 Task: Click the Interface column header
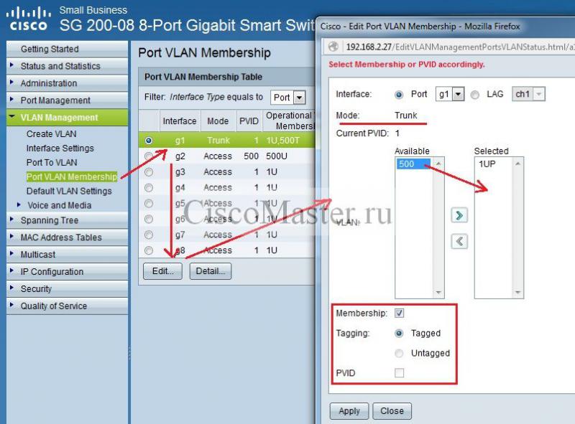pos(179,121)
